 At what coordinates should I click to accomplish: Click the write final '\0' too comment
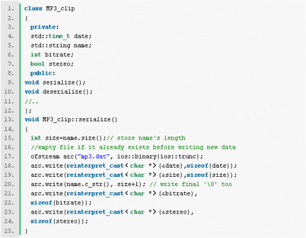191,184
